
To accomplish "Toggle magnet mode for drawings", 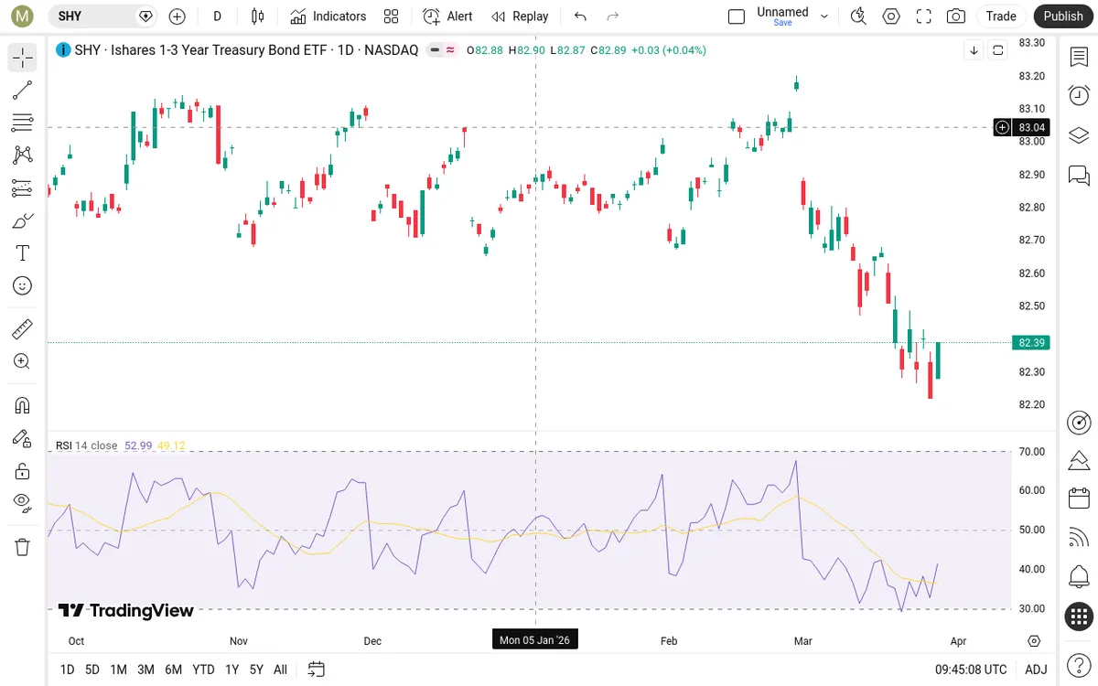I will coord(23,405).
